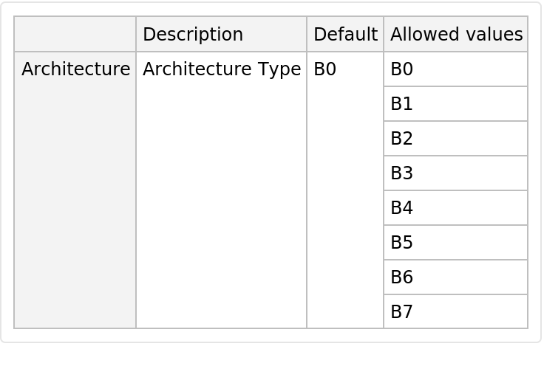Click the Default column header
The width and height of the screenshot is (544, 366).
(x=345, y=34)
